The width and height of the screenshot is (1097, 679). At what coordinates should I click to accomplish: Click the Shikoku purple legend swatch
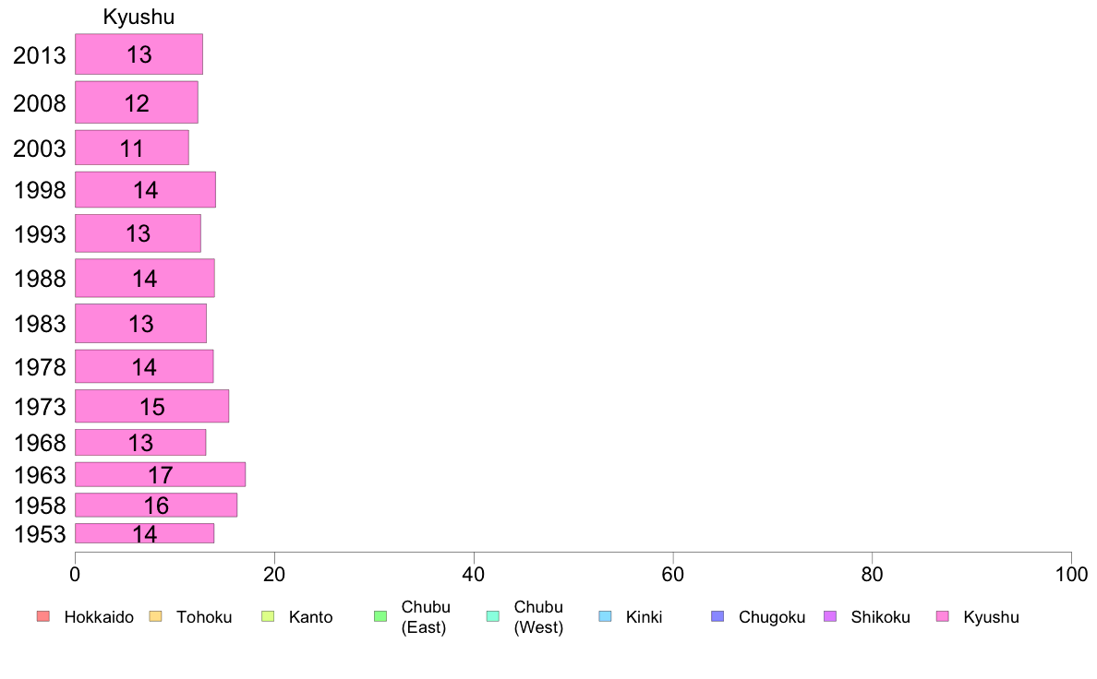[x=830, y=616]
